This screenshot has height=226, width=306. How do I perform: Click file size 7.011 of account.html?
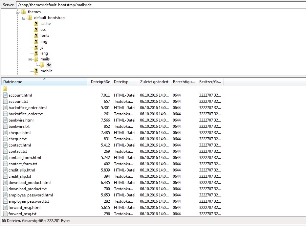click(105, 95)
